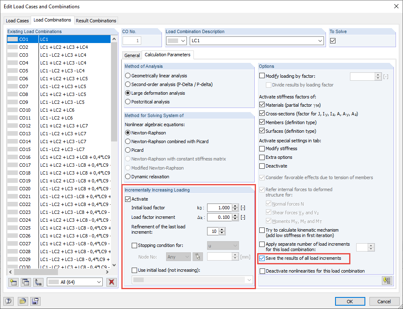403x309 pixels.
Task: Select Postcritical analysis option
Action: 128,102
